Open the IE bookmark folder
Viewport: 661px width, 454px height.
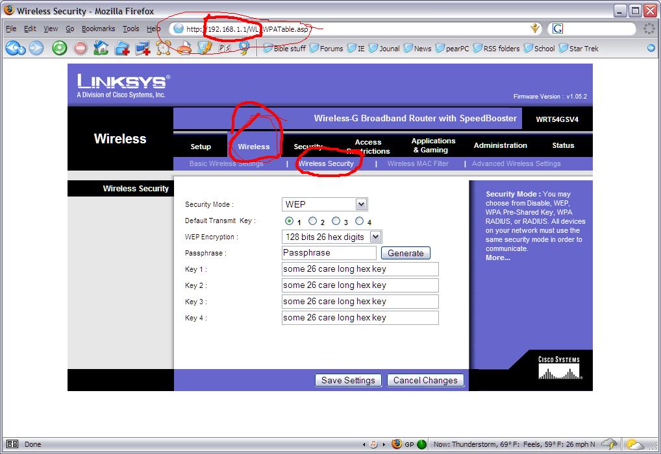356,49
